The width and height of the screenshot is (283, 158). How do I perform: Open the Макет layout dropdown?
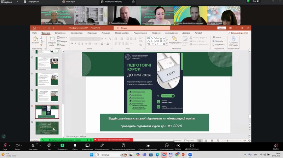point(63,38)
